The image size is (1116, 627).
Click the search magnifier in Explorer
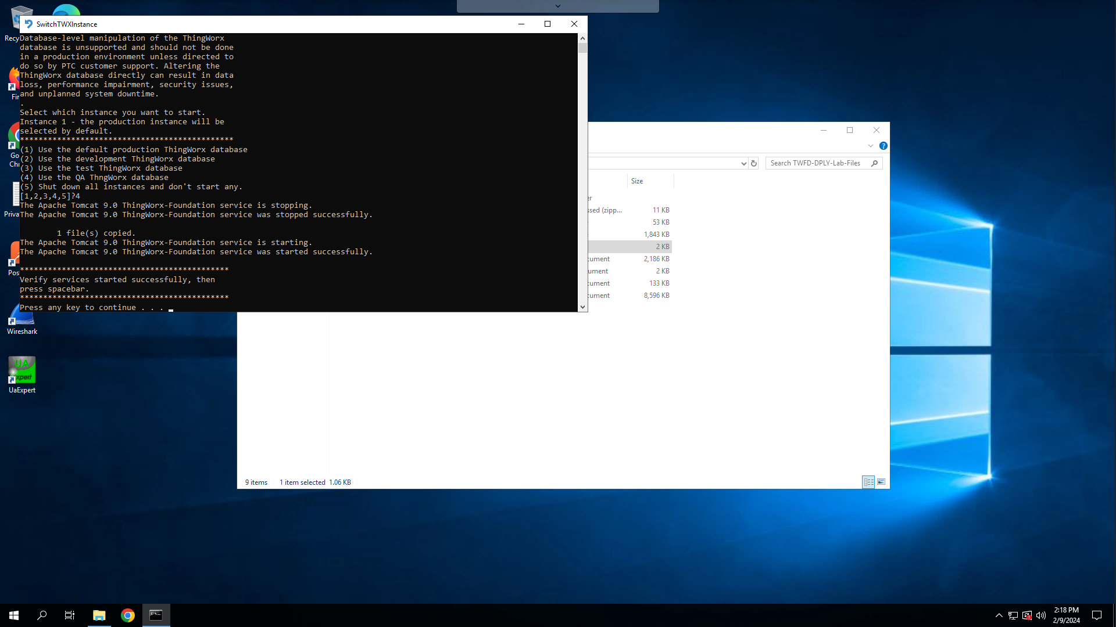874,163
